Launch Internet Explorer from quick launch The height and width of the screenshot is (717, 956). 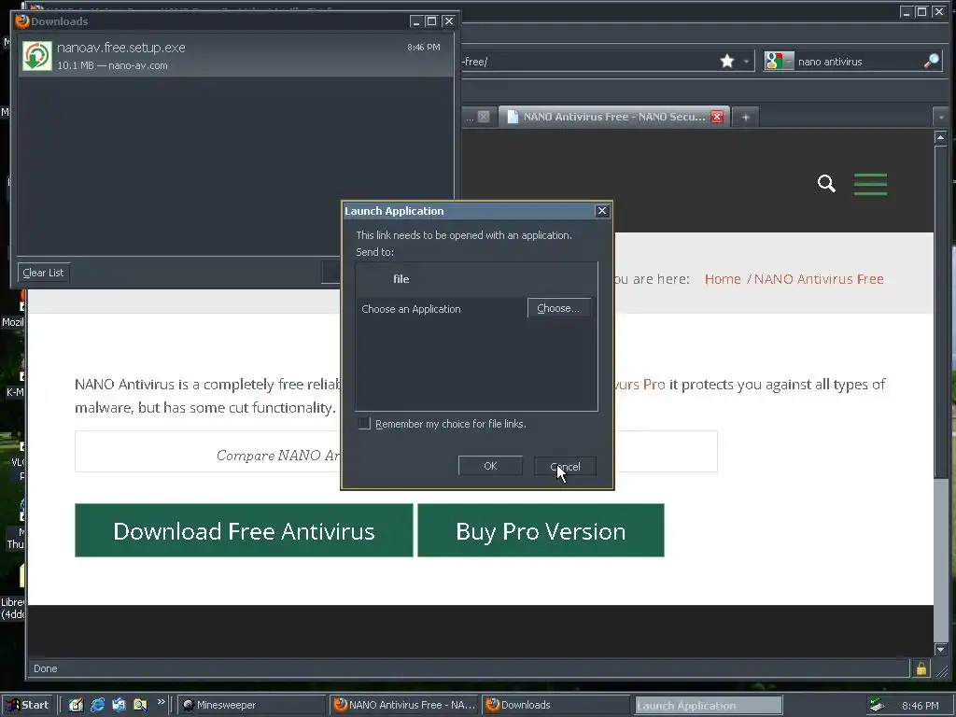(x=97, y=705)
